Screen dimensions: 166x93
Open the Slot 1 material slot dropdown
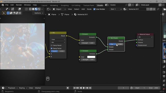tap(116, 9)
